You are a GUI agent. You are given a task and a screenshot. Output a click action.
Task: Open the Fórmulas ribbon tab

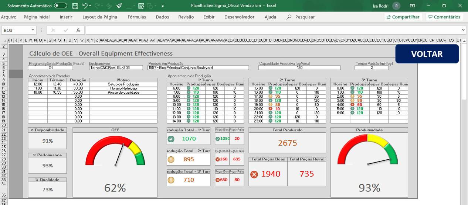coord(136,17)
